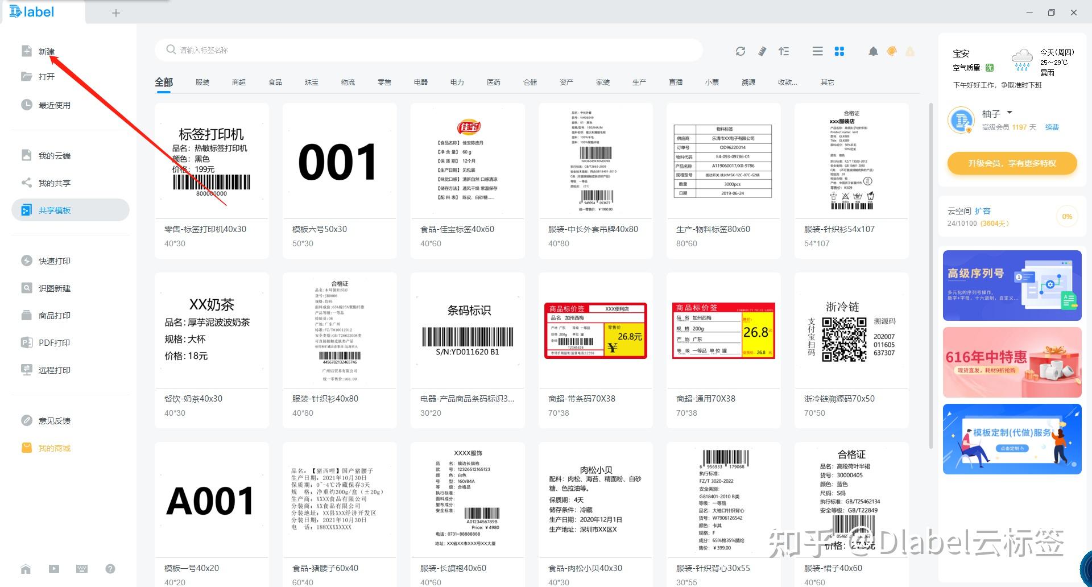Click the help question-mark icon at bottom left
The image size is (1092, 587).
[110, 569]
